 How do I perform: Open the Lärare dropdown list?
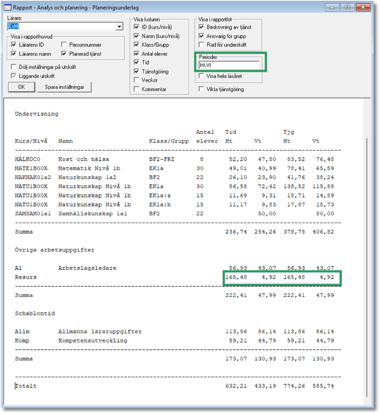pos(119,27)
